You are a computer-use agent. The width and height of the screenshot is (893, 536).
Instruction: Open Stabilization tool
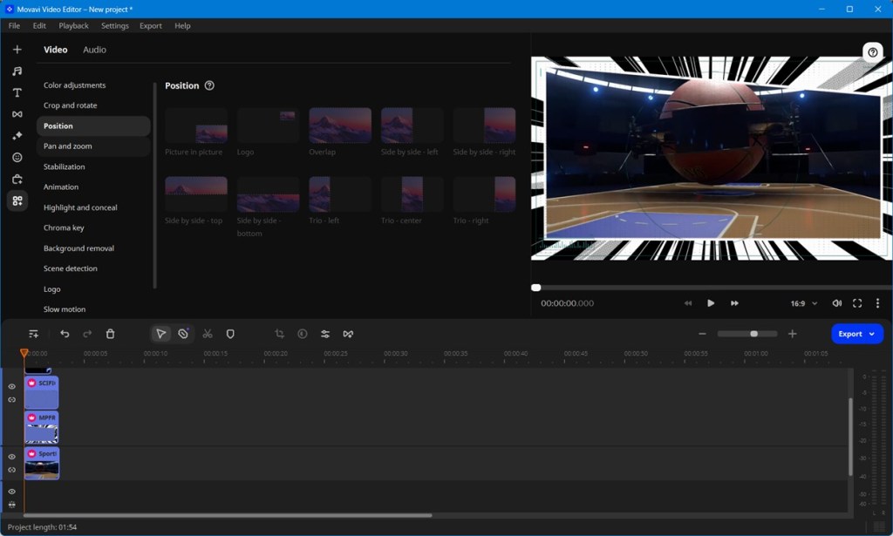(64, 166)
